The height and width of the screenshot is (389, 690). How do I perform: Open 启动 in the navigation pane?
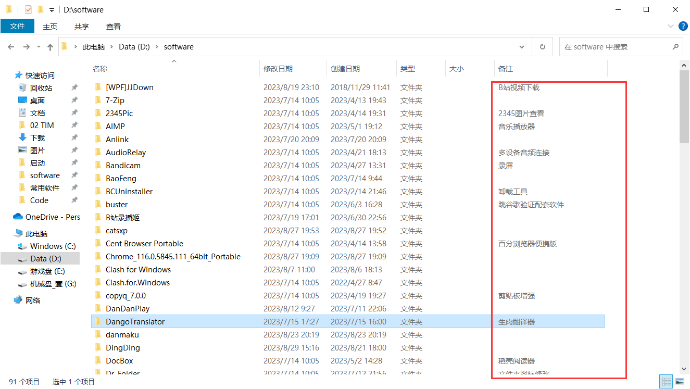(x=37, y=163)
